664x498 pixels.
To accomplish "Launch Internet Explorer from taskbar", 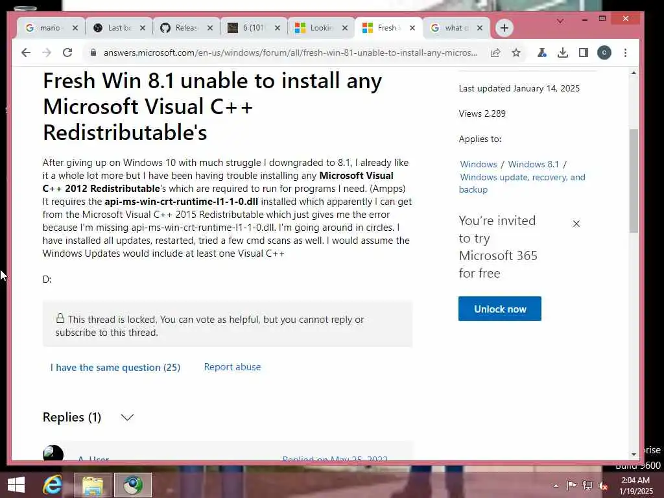I will point(53,485).
